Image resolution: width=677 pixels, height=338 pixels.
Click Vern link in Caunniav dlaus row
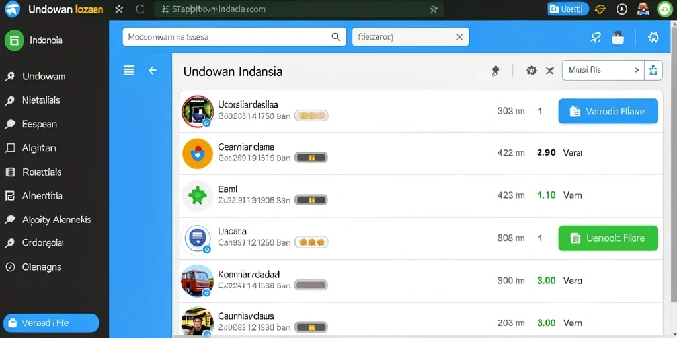(x=573, y=323)
